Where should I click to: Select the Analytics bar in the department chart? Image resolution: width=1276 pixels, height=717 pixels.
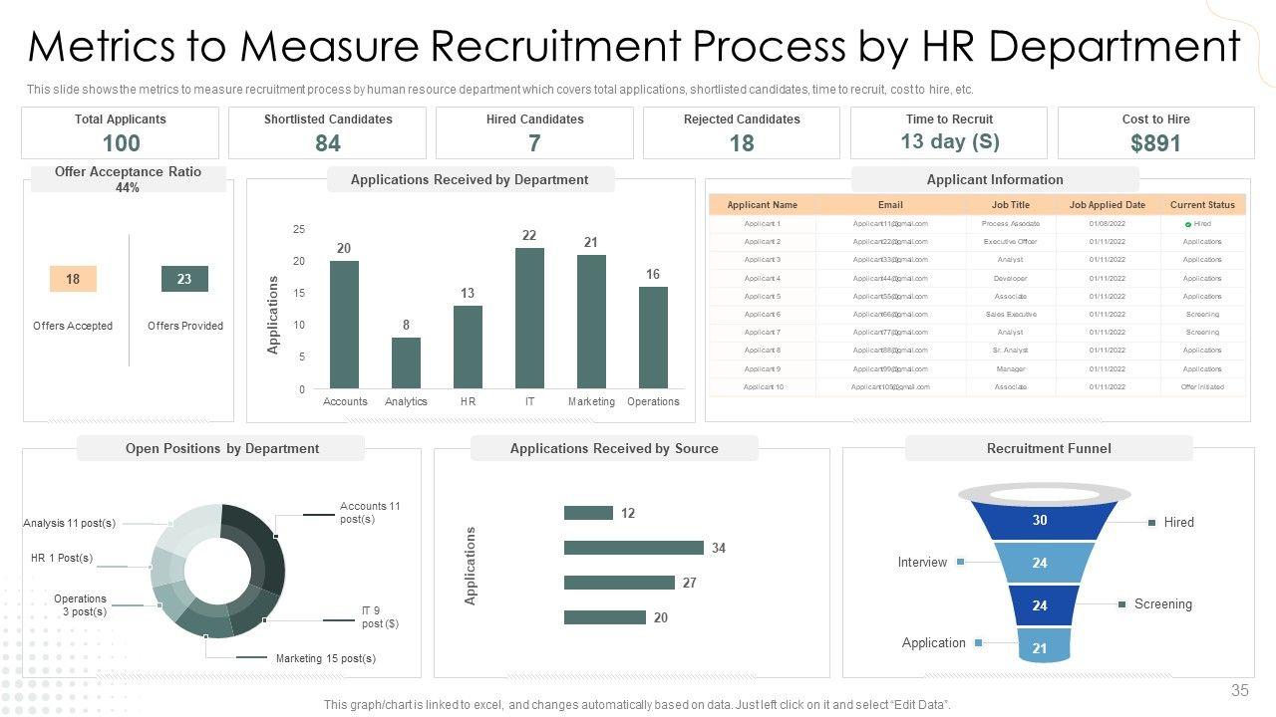[406, 362]
